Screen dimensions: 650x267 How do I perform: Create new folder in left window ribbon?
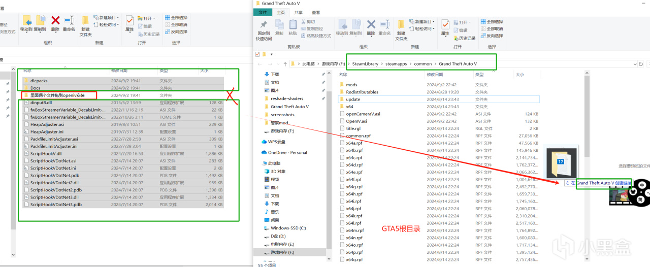(85, 26)
